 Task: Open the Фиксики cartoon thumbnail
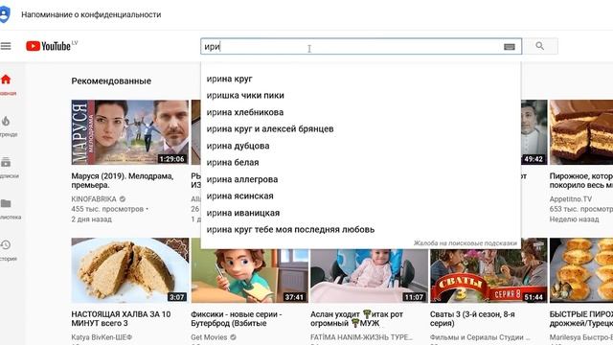(x=249, y=276)
